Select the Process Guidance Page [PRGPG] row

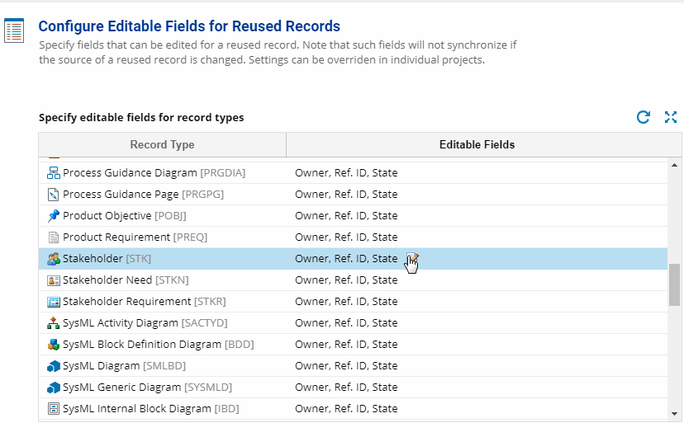(353, 194)
